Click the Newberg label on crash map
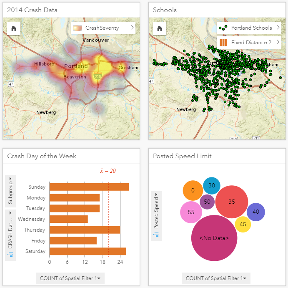Screen dimensions: 288x288 click(x=46, y=112)
